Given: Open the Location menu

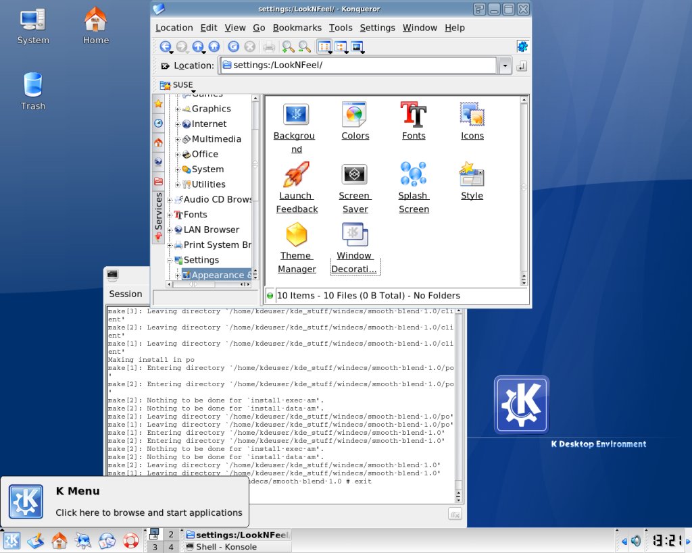Looking at the screenshot, I should (x=174, y=28).
